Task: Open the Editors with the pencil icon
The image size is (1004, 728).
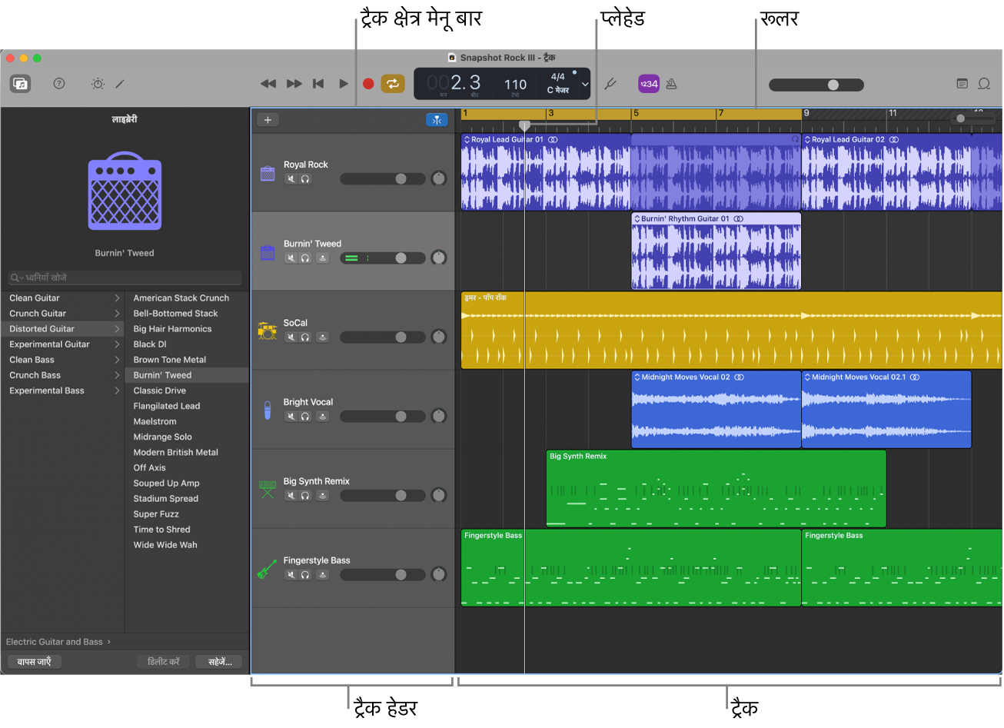Action: 120,84
